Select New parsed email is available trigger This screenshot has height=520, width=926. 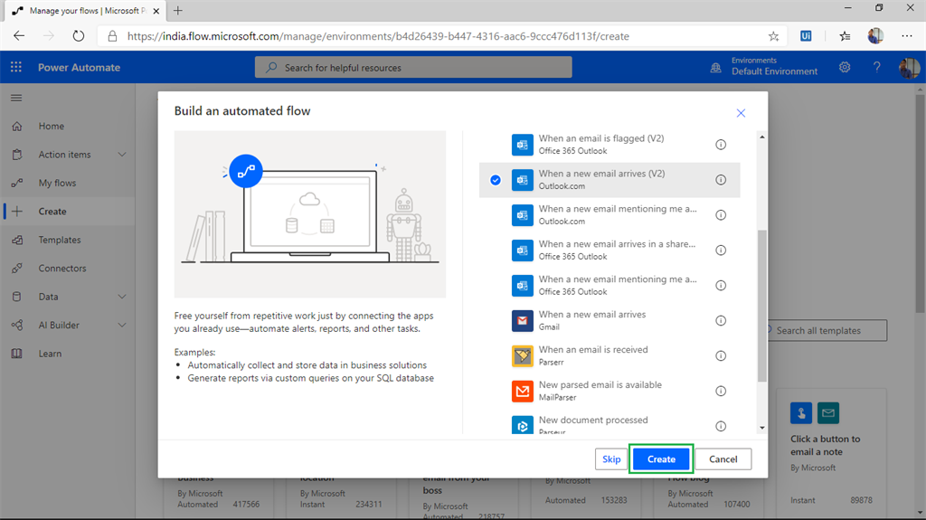click(x=609, y=392)
